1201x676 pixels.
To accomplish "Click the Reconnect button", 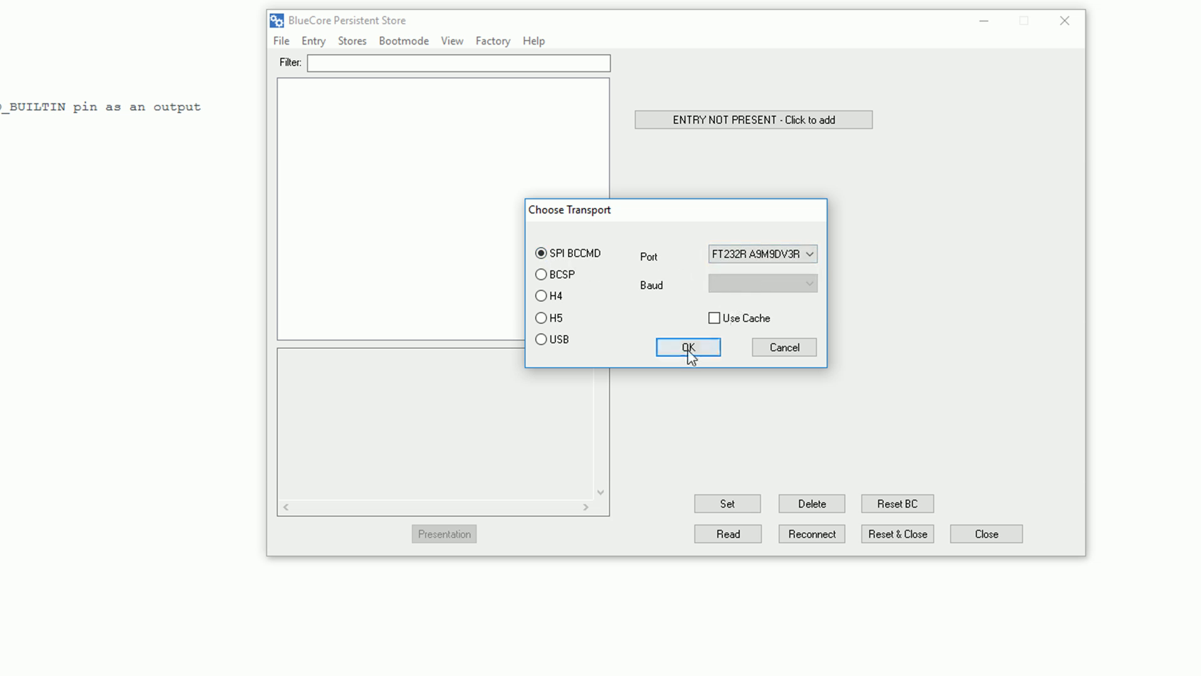I will click(813, 534).
